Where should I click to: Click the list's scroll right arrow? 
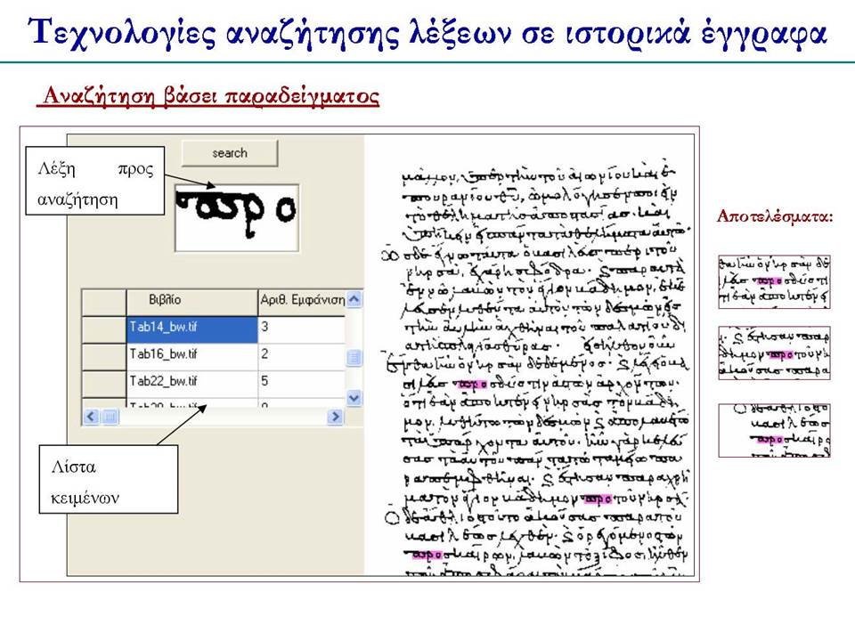tap(335, 417)
